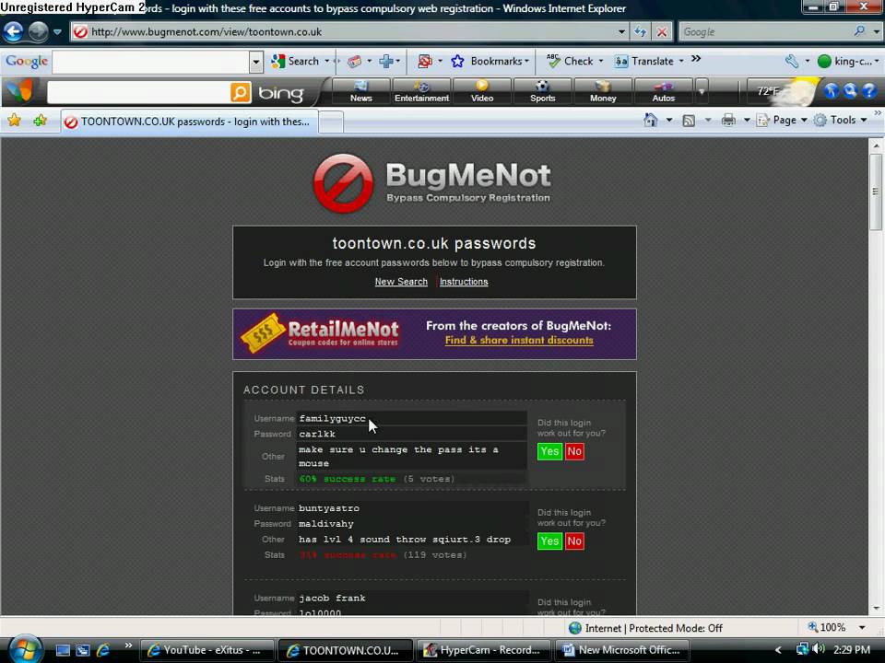The height and width of the screenshot is (663, 885).
Task: Click the password text carlkk
Action: click(317, 434)
